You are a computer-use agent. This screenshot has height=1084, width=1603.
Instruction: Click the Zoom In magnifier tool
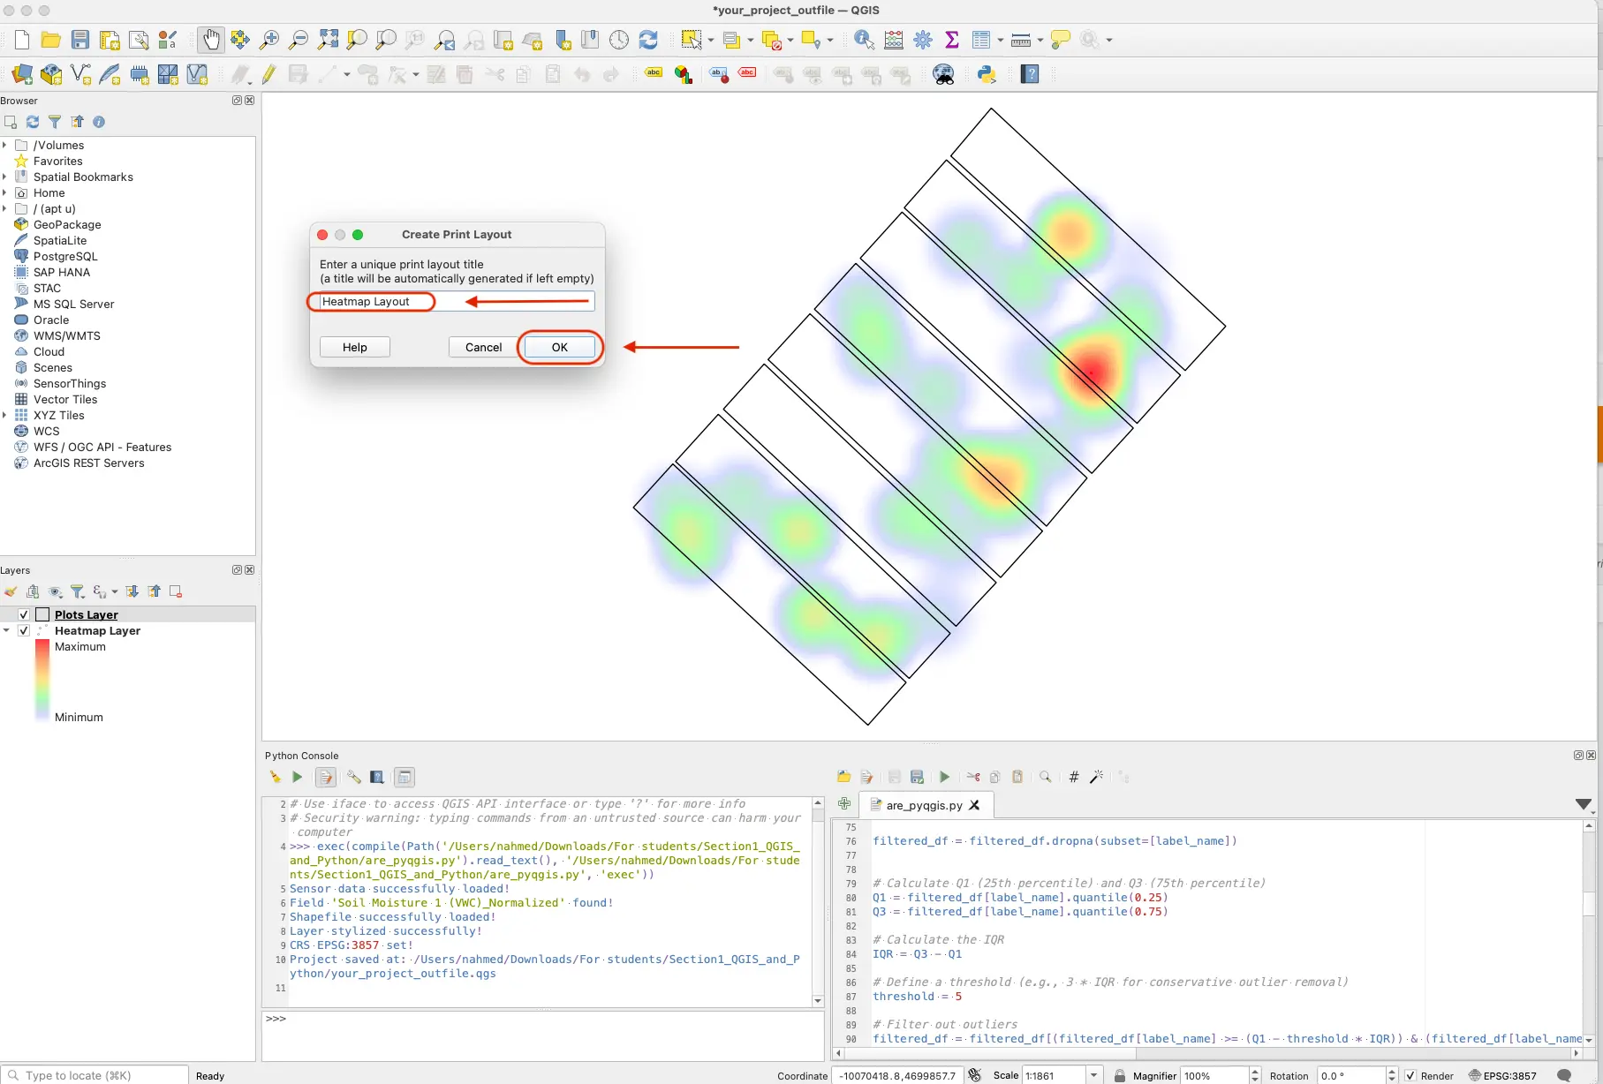click(x=269, y=40)
